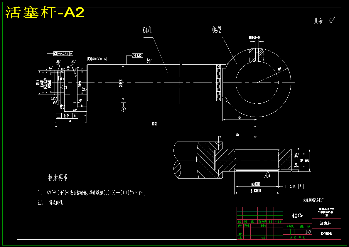The height and width of the screenshot is (247, 349).
Task: Click the '04/1' part callout label
Action: pyautogui.click(x=147, y=30)
